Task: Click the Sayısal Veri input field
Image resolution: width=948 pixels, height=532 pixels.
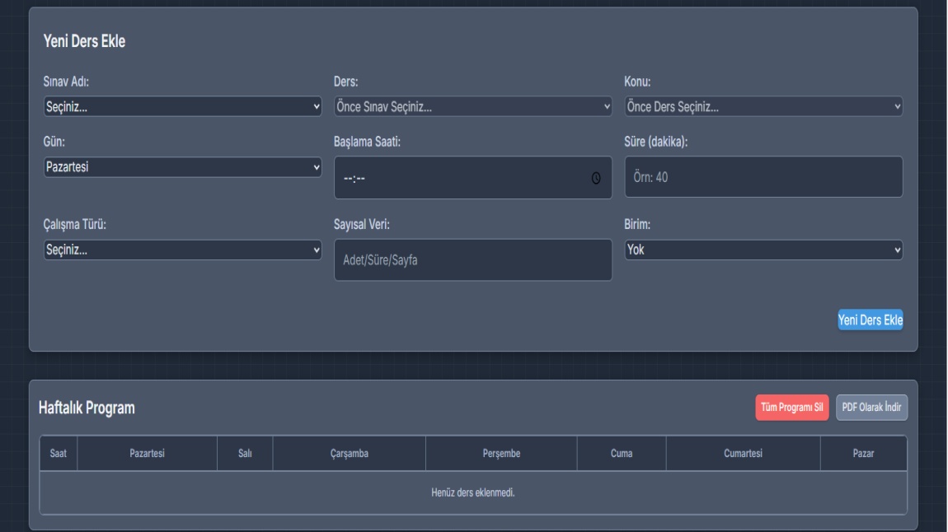Action: pyautogui.click(x=473, y=260)
